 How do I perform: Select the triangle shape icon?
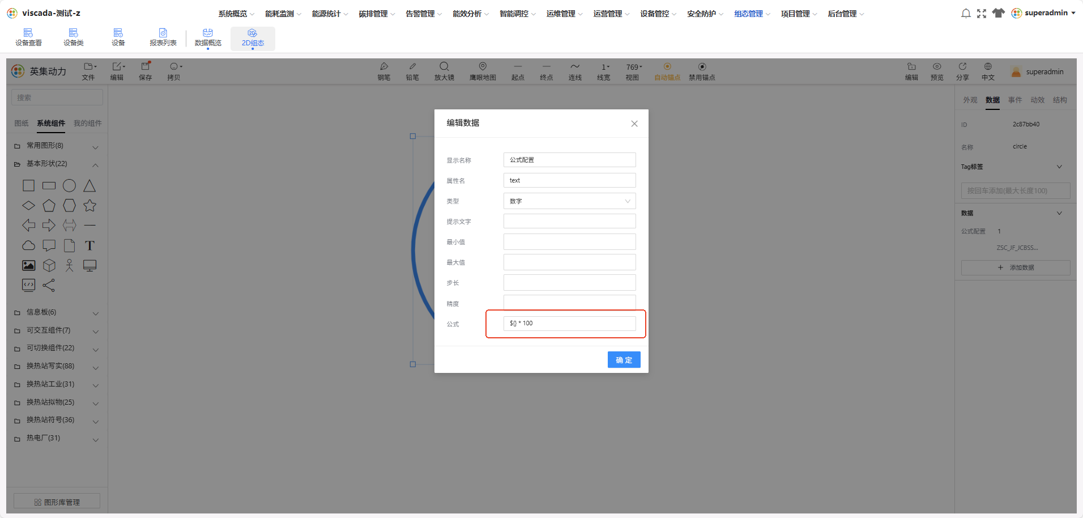[89, 186]
